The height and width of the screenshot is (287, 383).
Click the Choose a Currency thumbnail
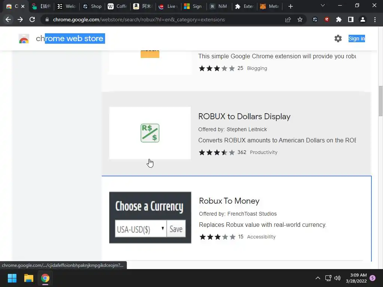tap(150, 217)
